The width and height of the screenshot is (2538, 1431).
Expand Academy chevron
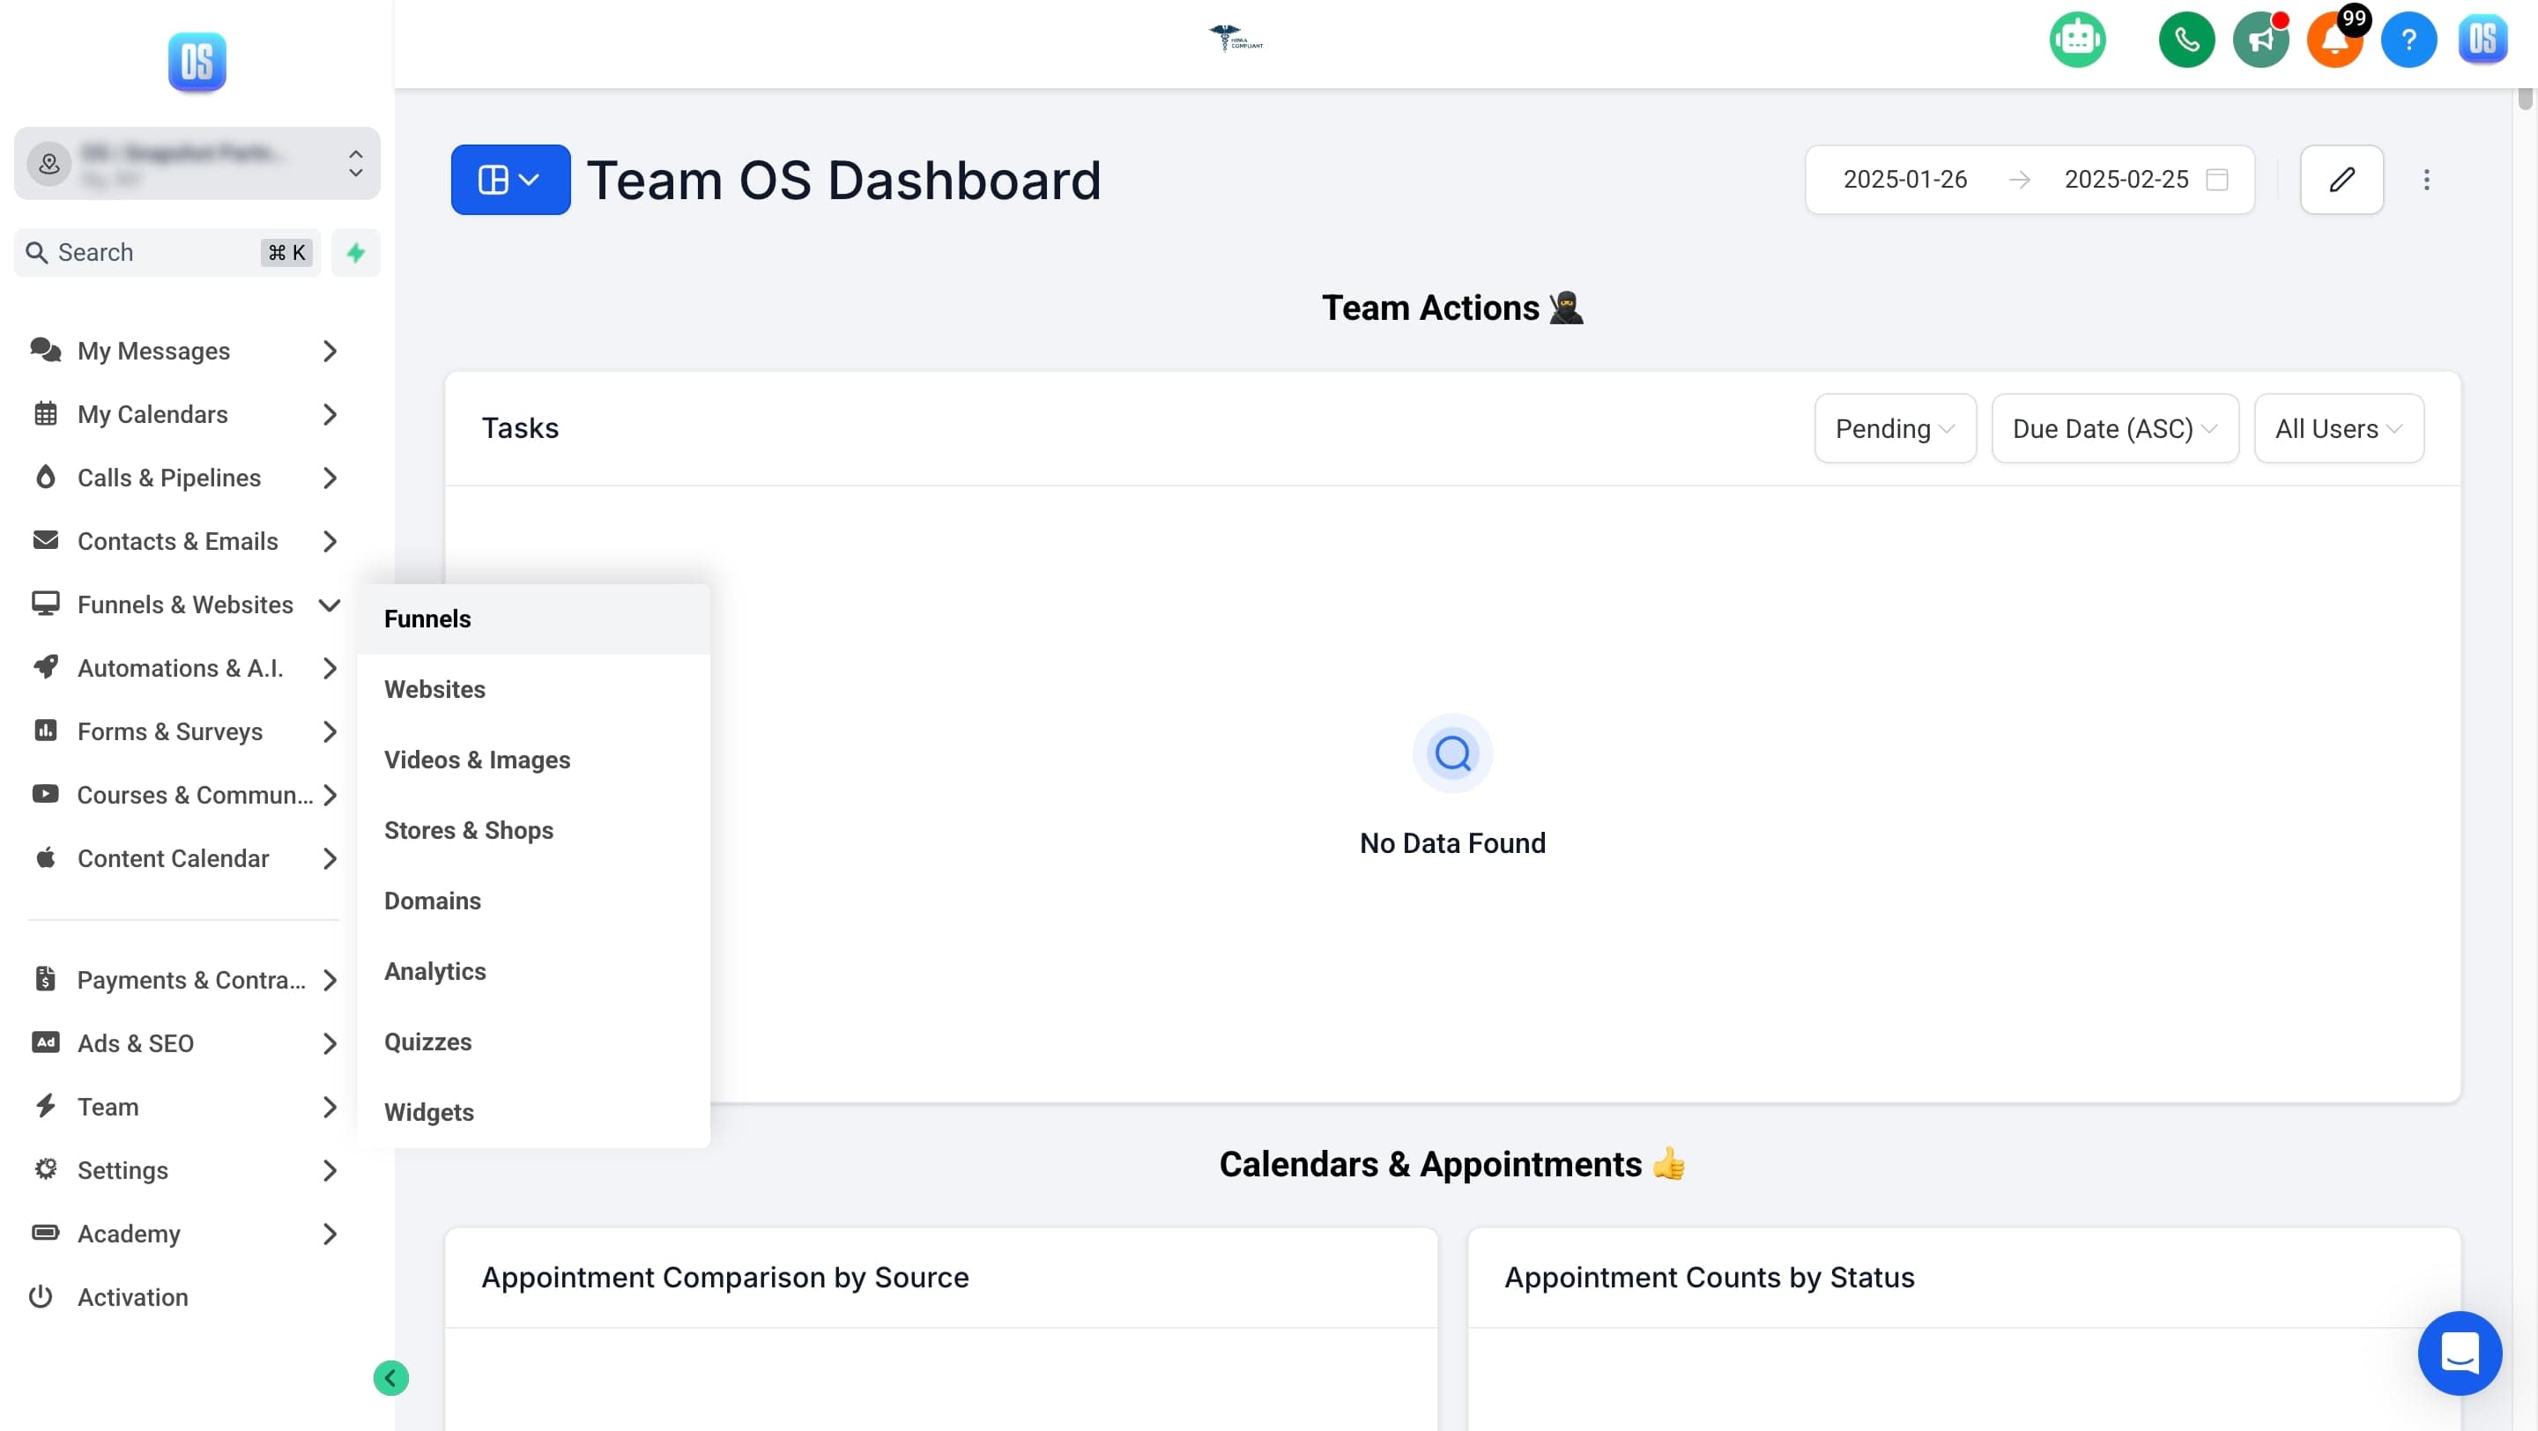(x=330, y=1234)
